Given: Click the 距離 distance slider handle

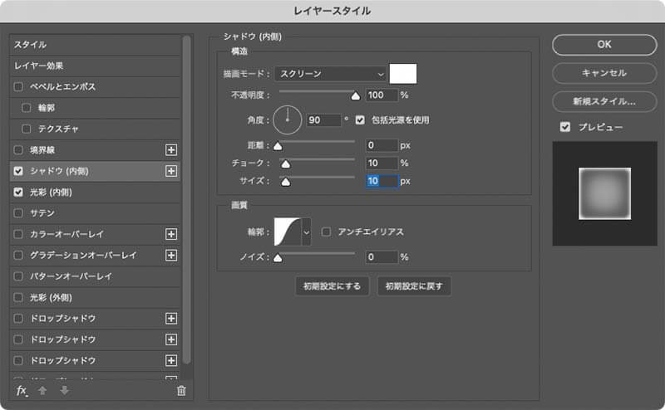Looking at the screenshot, I should click(x=278, y=147).
